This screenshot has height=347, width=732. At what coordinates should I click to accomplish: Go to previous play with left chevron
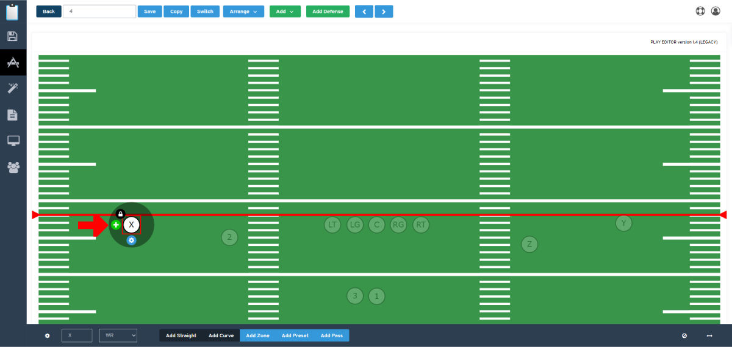[x=364, y=12]
